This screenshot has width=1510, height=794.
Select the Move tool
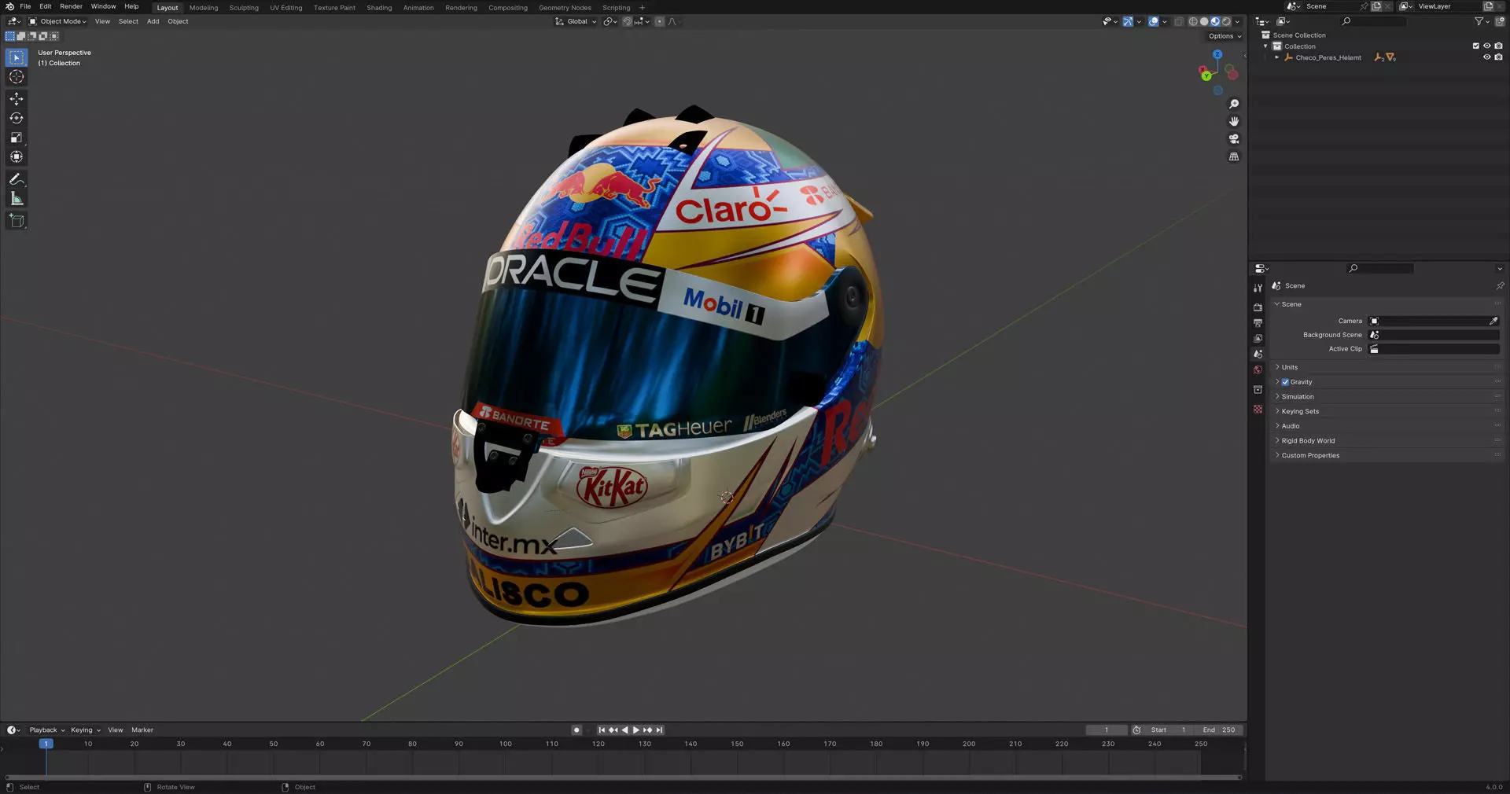(x=17, y=98)
